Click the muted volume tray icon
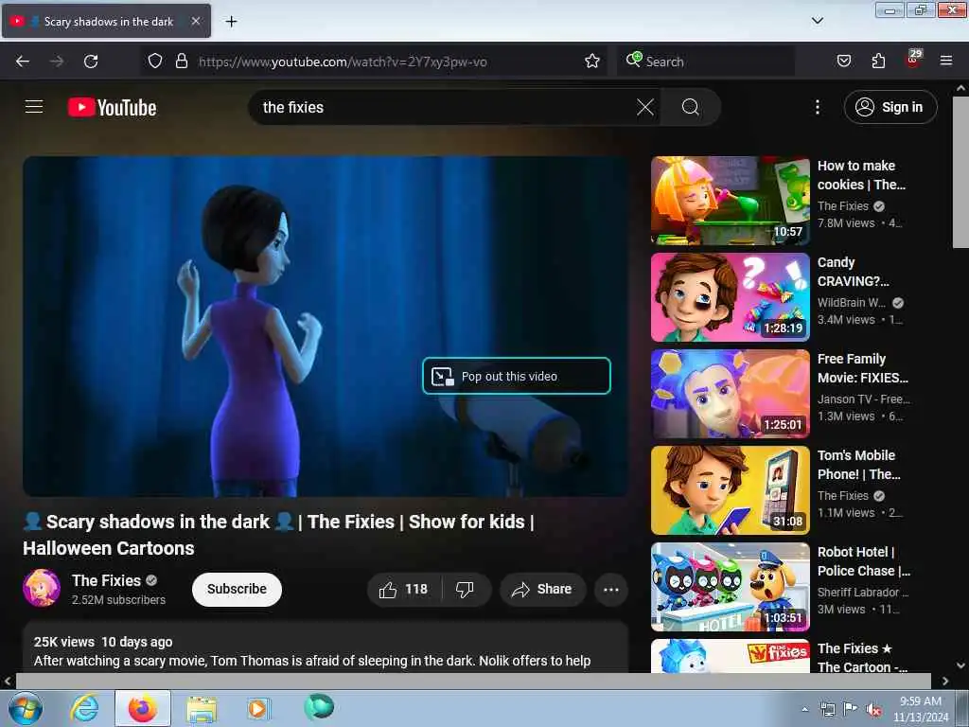This screenshot has height=727, width=969. click(x=873, y=709)
